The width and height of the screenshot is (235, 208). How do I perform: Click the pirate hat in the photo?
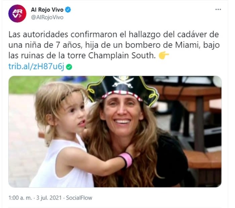[x=123, y=90]
